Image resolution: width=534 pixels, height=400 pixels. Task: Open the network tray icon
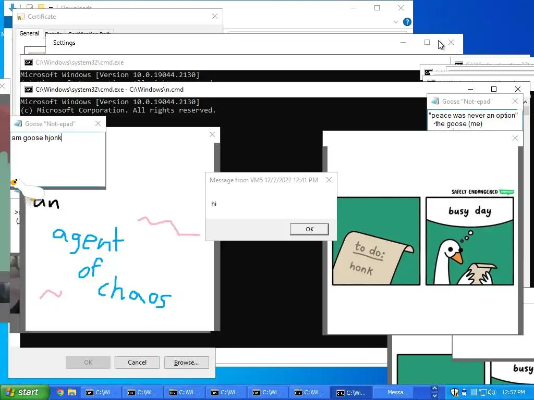[482, 392]
